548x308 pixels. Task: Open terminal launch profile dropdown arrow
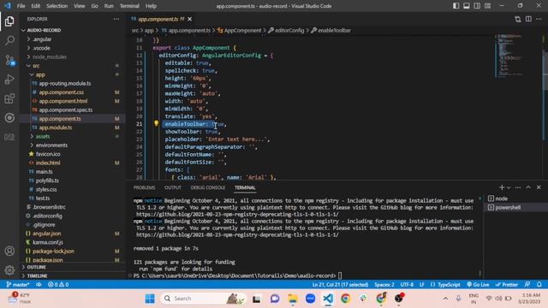[x=509, y=187]
